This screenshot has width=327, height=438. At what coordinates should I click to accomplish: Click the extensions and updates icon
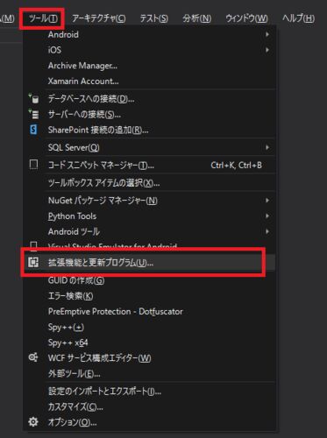33,262
